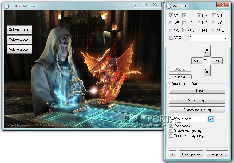Image resolution: width=234 pixels, height=163 pixels.
Task: Click the up arrow (Λ) move button
Action: pyautogui.click(x=207, y=51)
